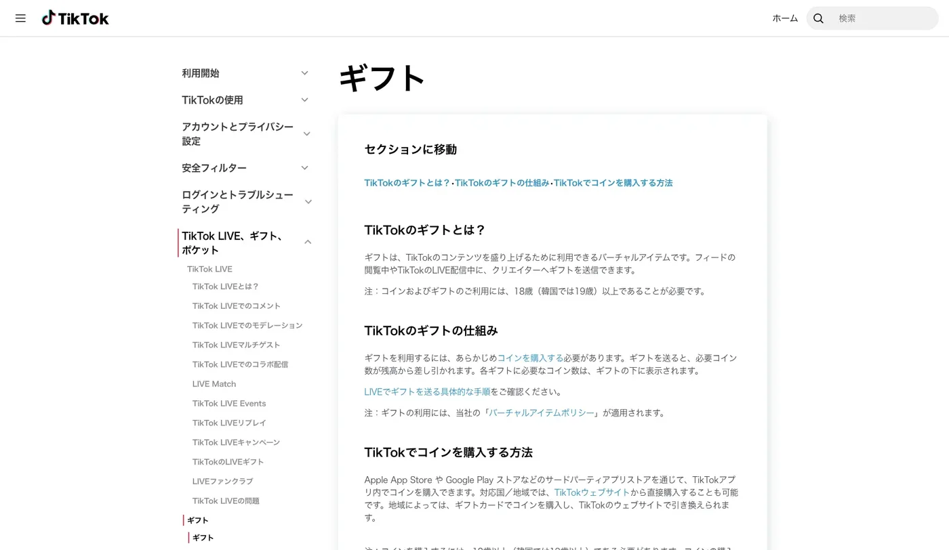Viewport: 949px width, 550px height.
Task: Collapse TikTok LIVE、ギフト、ポケット chevron
Action: pyautogui.click(x=308, y=242)
